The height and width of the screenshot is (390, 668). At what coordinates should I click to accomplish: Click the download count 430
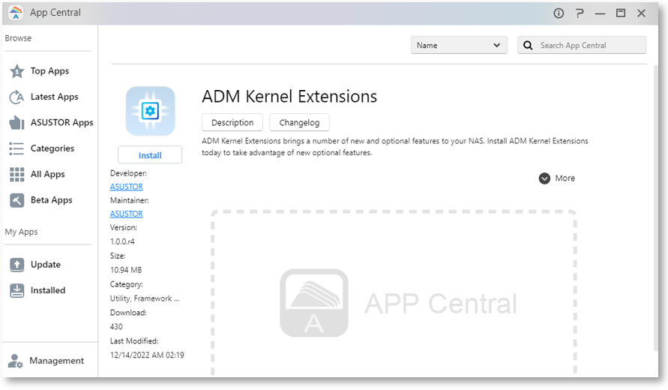coord(116,327)
